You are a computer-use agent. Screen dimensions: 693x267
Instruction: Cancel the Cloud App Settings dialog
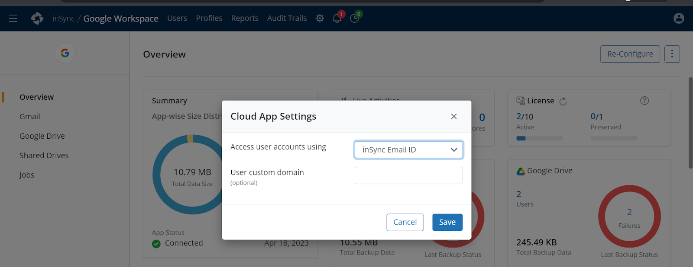tap(405, 222)
